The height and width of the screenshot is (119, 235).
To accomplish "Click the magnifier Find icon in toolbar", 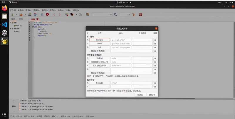I will point(115,14).
